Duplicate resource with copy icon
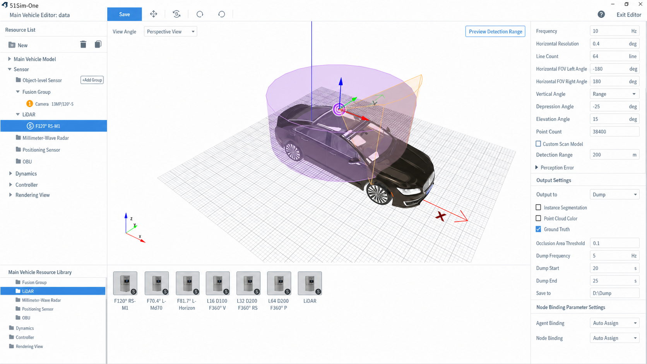The image size is (647, 364). point(98,45)
